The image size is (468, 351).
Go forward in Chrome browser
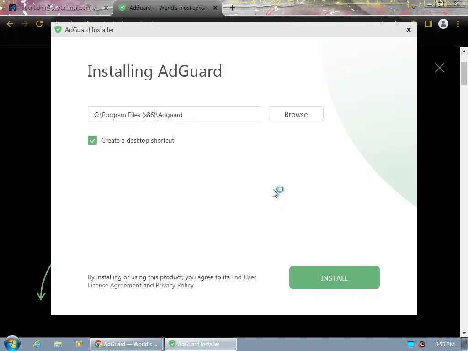point(25,24)
